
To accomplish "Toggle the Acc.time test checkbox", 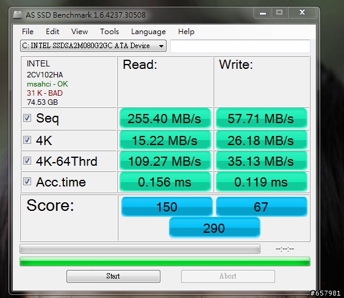I will coord(27,182).
